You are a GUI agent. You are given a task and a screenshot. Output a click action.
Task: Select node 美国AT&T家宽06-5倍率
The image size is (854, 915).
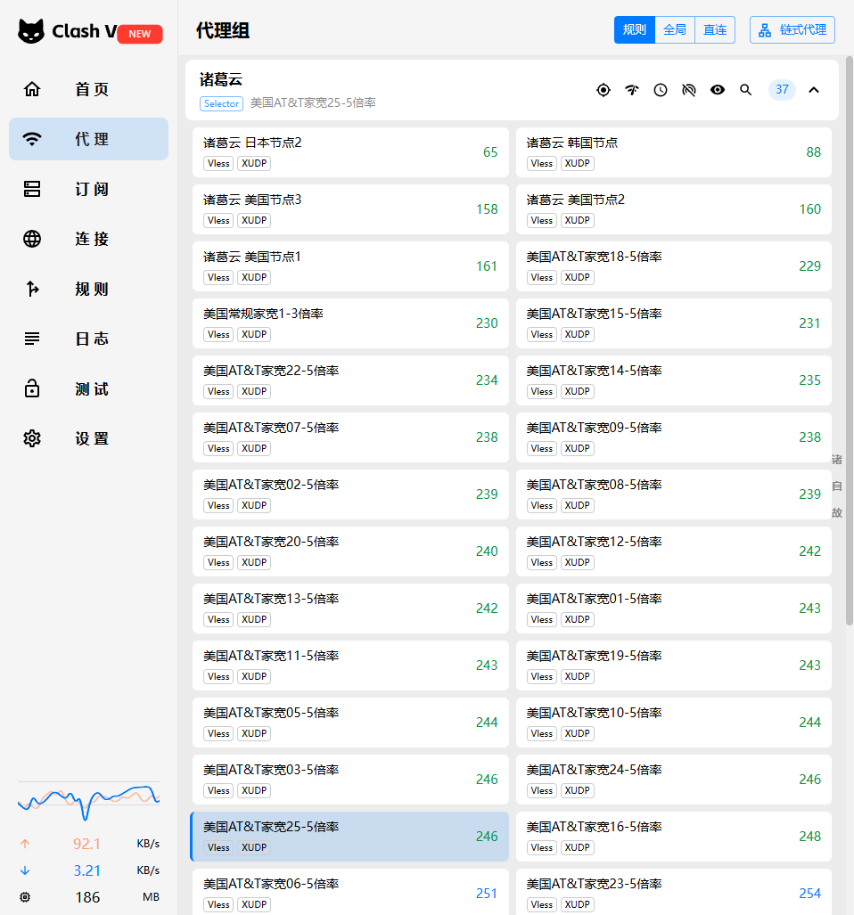tap(350, 892)
